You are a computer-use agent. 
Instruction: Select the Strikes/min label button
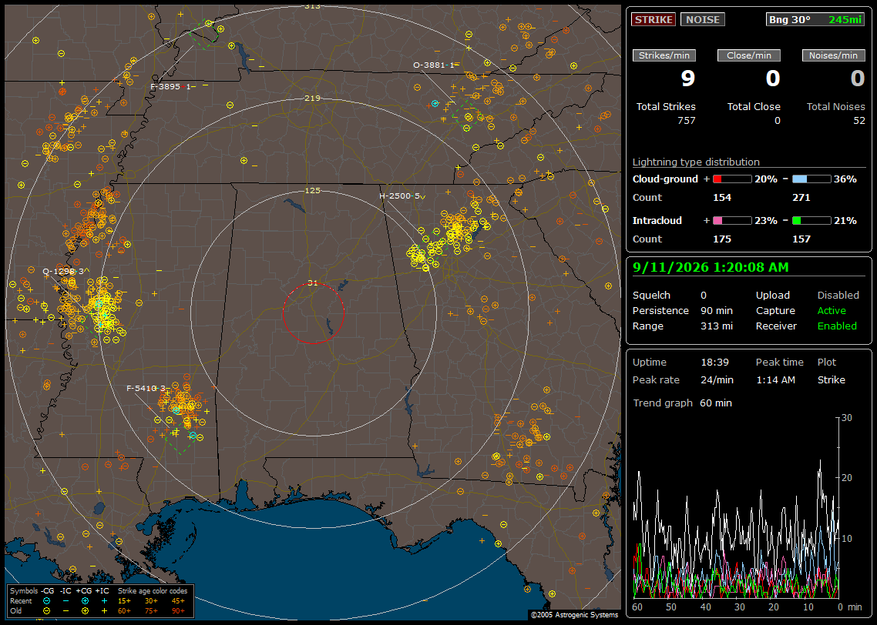(664, 55)
